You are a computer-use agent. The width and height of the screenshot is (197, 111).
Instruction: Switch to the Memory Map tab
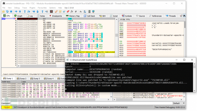coord(73,16)
